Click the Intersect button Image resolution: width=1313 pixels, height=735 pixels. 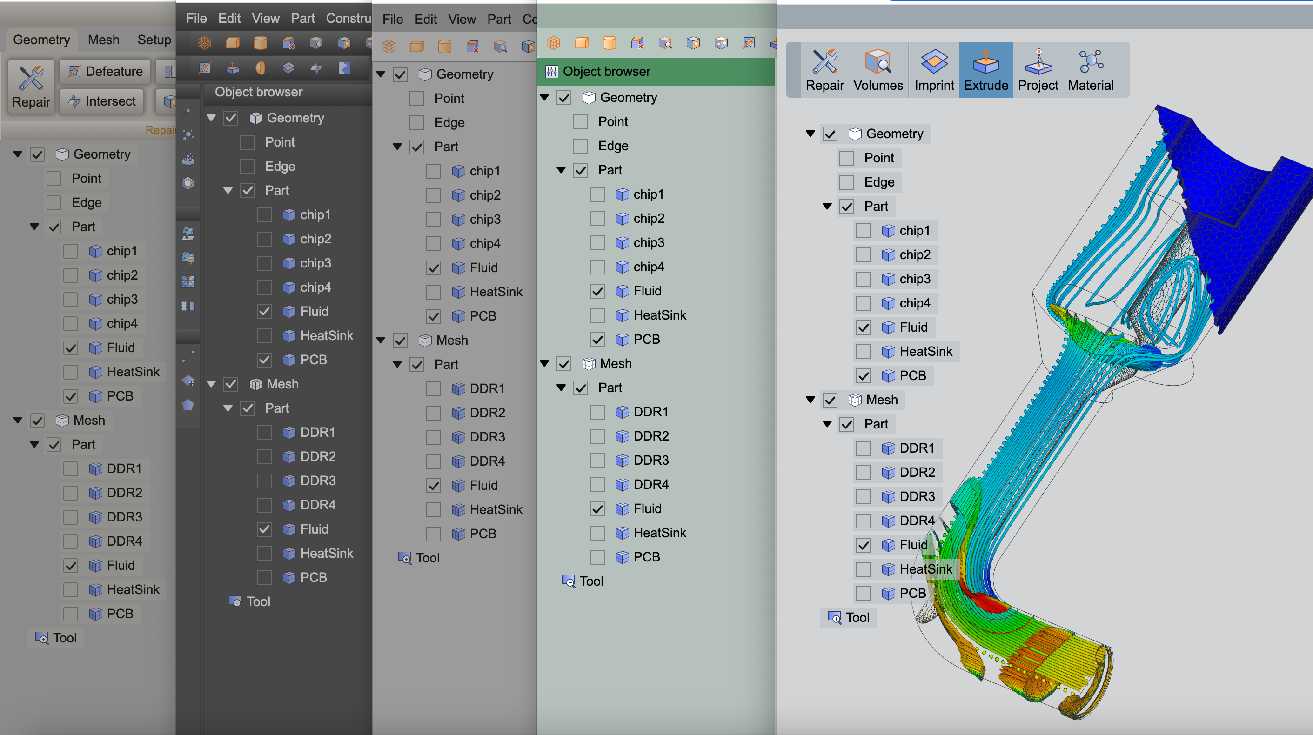point(102,101)
